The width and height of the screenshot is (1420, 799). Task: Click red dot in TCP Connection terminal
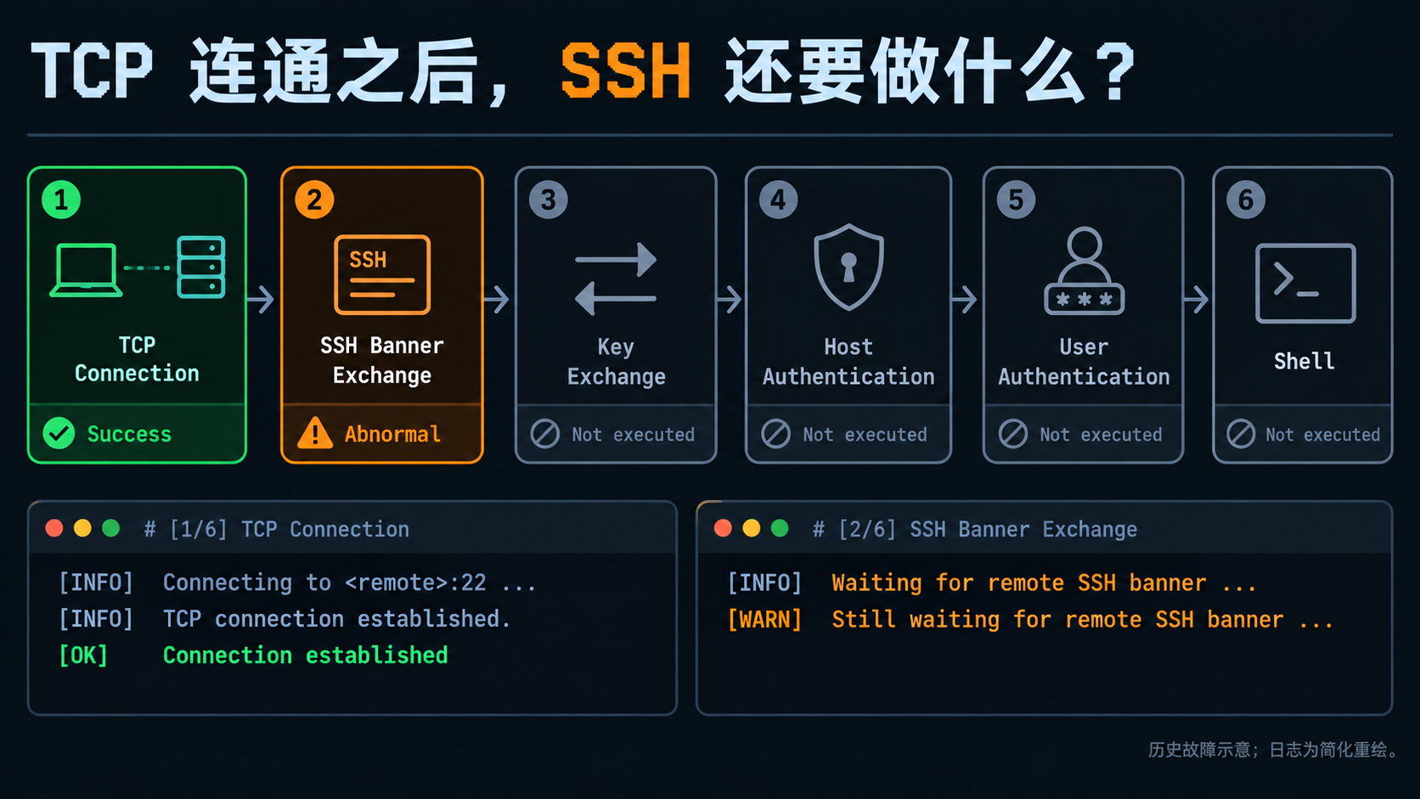[x=54, y=528]
